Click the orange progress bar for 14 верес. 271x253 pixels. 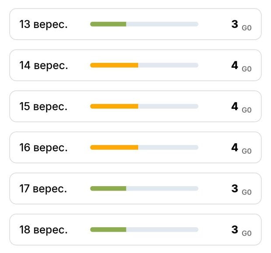coord(114,65)
